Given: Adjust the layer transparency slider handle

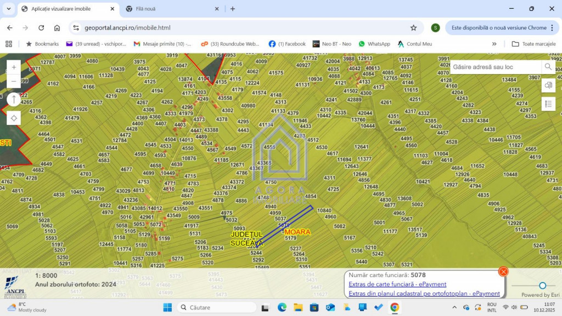Looking at the screenshot, I should [542, 285].
